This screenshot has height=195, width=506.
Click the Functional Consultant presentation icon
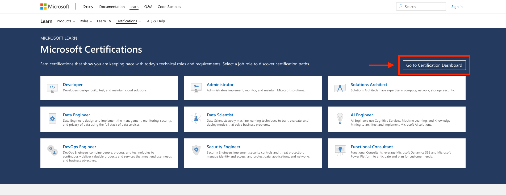340,150
